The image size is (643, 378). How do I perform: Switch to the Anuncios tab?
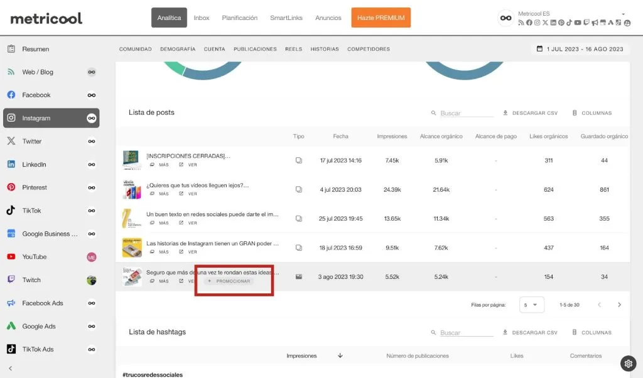[x=328, y=18]
